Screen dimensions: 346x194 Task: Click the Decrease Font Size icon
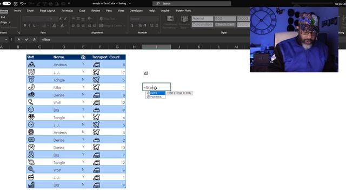click(65, 19)
